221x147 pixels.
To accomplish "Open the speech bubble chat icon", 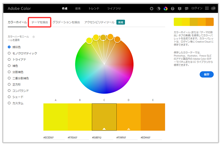I will (x=187, y=8).
